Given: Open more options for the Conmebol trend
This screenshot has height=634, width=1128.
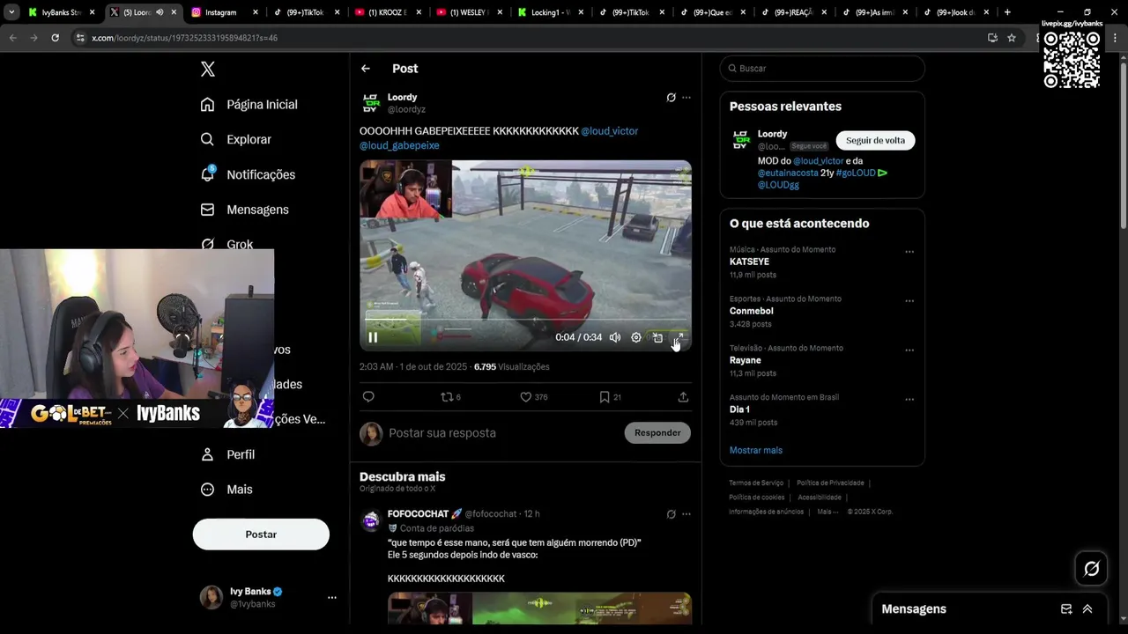Looking at the screenshot, I should [909, 301].
